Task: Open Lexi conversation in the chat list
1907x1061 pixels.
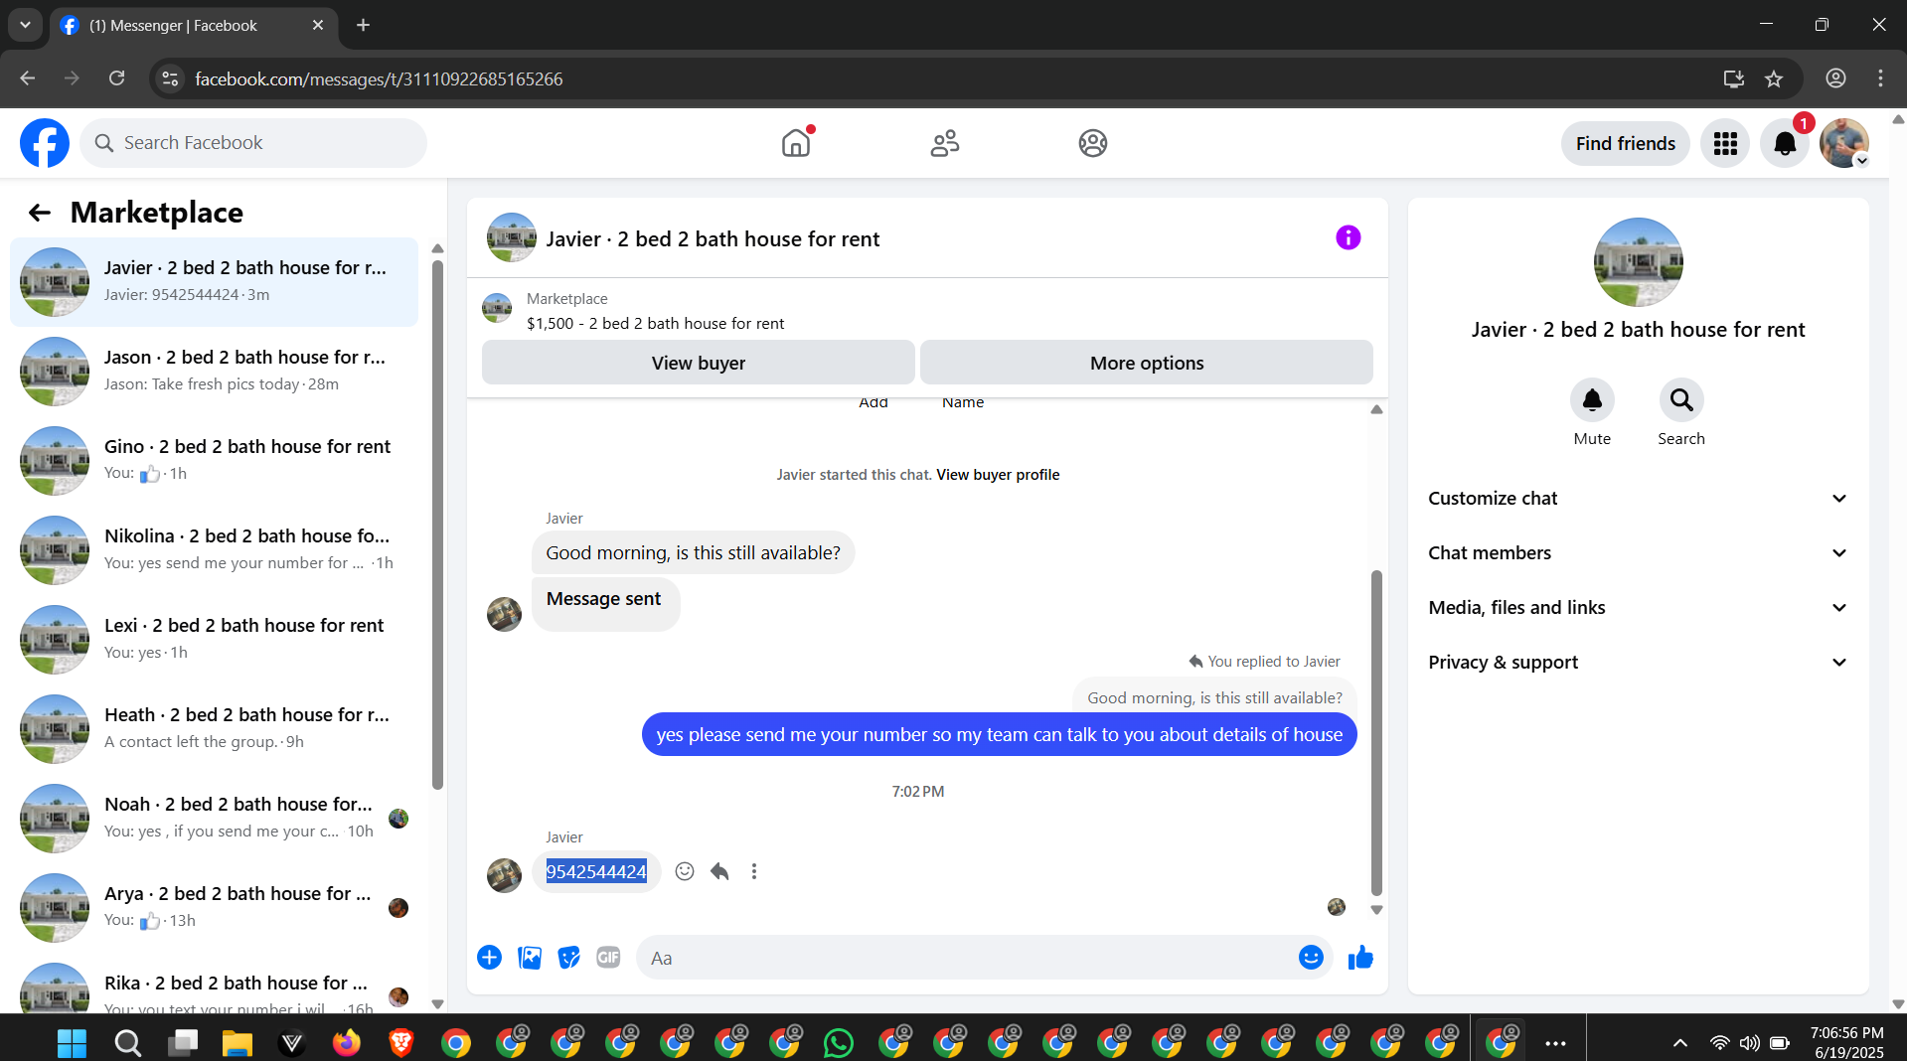Action: click(214, 640)
